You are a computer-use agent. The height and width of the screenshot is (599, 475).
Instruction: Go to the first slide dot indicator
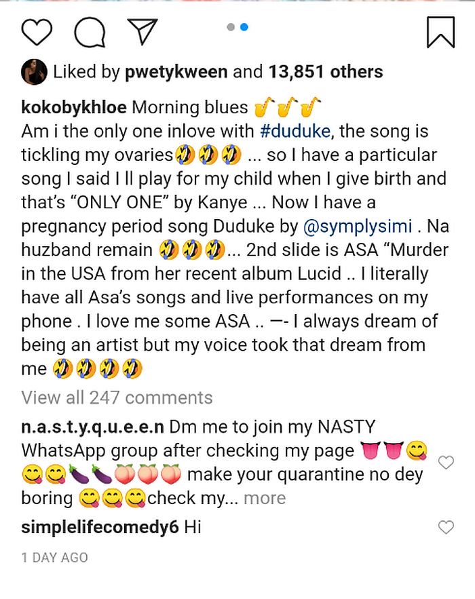click(x=231, y=27)
